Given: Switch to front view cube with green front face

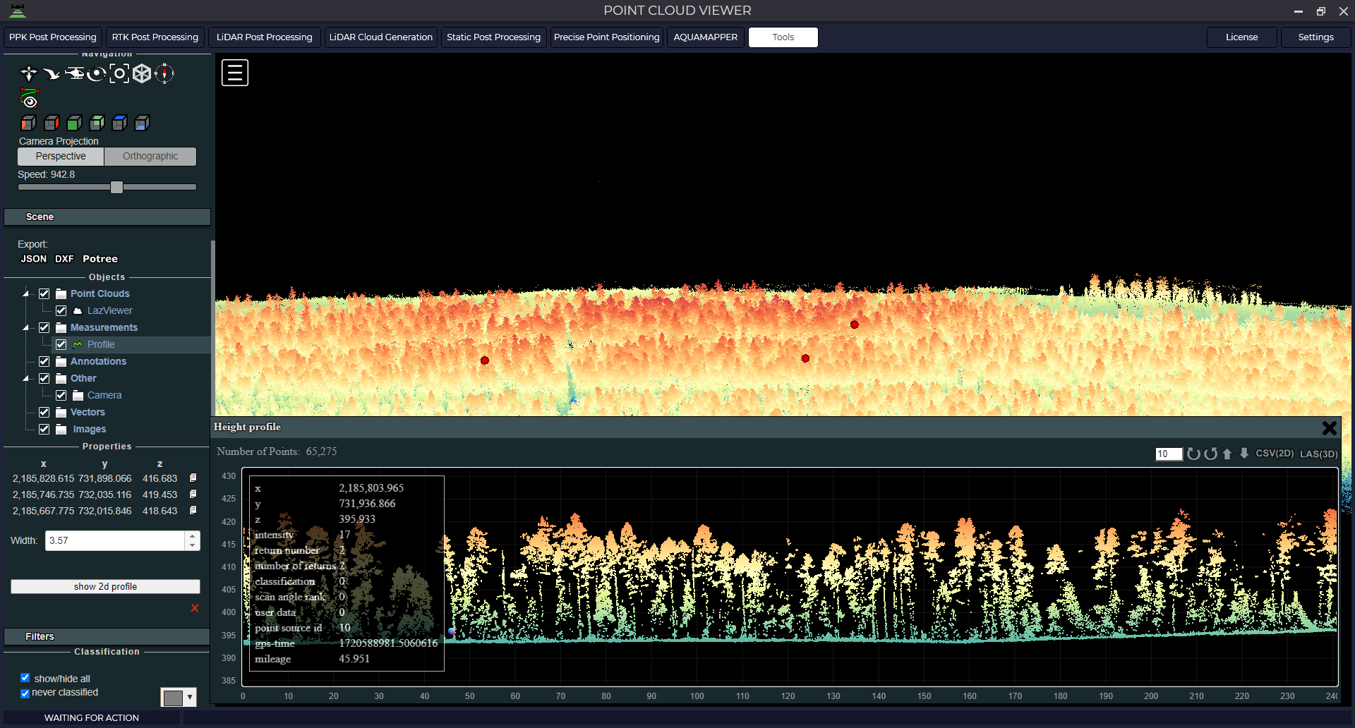Looking at the screenshot, I should coord(74,123).
